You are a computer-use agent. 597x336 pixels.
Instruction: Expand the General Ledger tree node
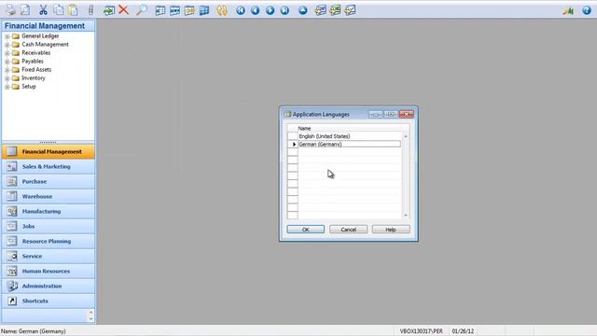[7, 36]
